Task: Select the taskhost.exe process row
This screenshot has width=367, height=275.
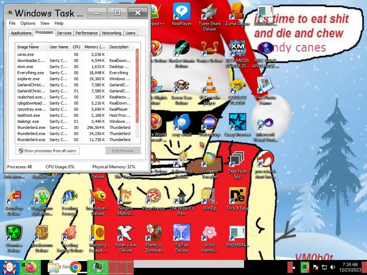Action: [x=75, y=115]
